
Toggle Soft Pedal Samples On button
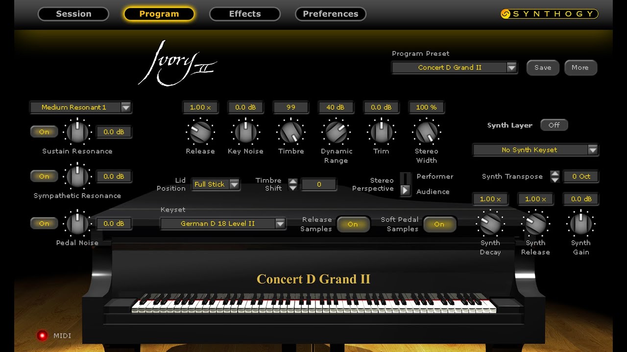click(x=439, y=224)
